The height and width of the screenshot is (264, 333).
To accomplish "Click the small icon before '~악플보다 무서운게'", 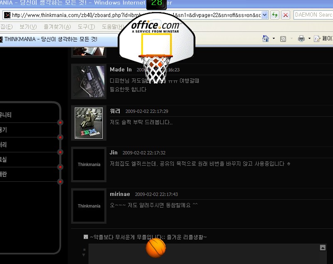I will (86, 237).
